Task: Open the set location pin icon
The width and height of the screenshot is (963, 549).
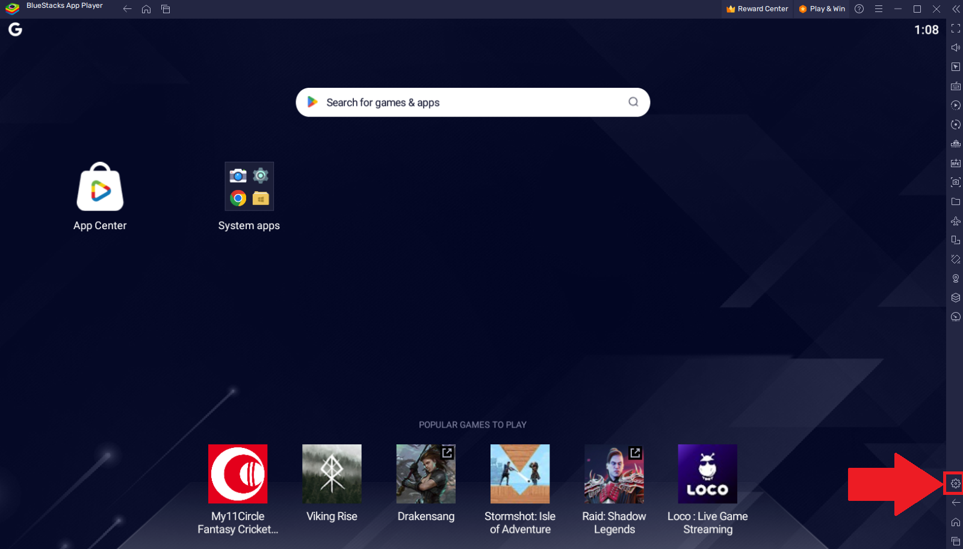Action: click(955, 278)
